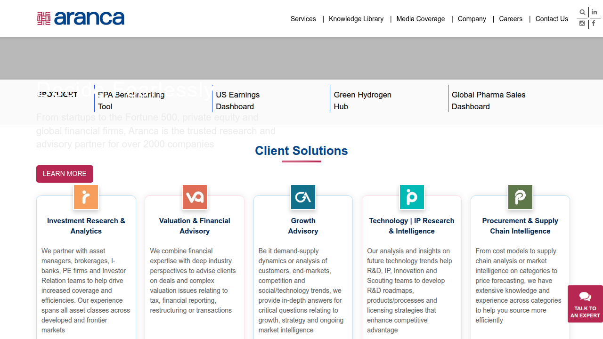Open the Company menu
The image size is (603, 339).
tap(472, 19)
